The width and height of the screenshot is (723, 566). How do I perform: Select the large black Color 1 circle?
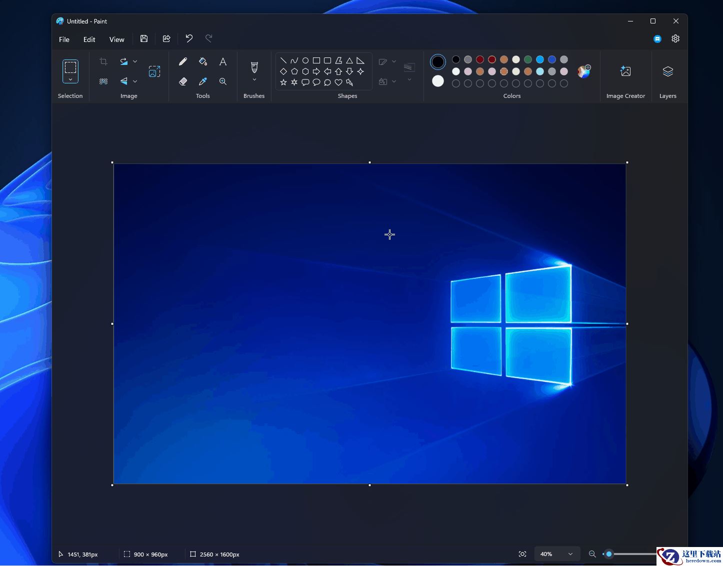click(x=438, y=62)
